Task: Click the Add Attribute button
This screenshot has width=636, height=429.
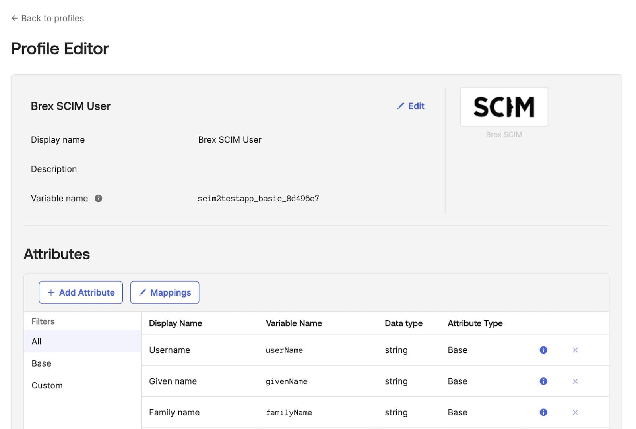Action: click(81, 292)
